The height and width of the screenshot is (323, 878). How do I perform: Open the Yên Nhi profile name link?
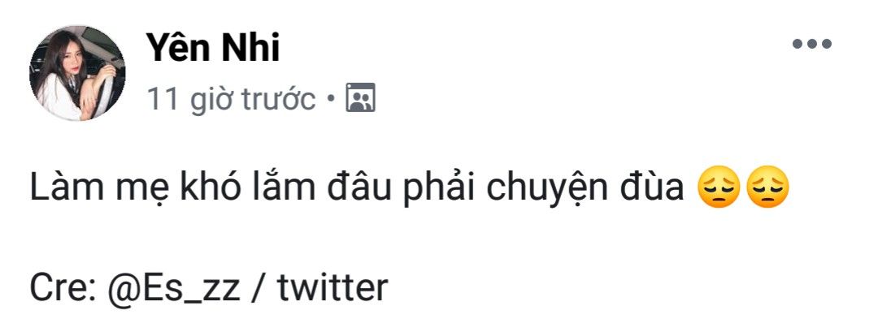point(213,47)
